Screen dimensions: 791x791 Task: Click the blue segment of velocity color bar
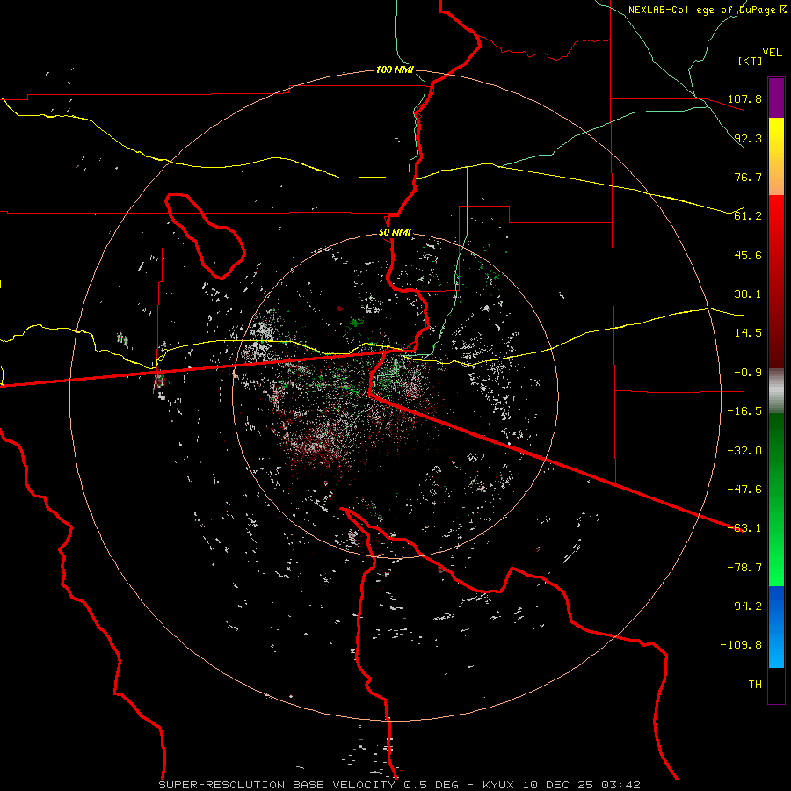[x=776, y=627]
